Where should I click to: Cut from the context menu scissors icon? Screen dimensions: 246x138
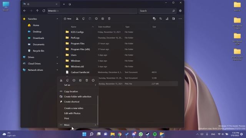tap(61, 80)
